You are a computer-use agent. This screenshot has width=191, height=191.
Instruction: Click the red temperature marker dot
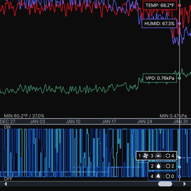(179, 6)
